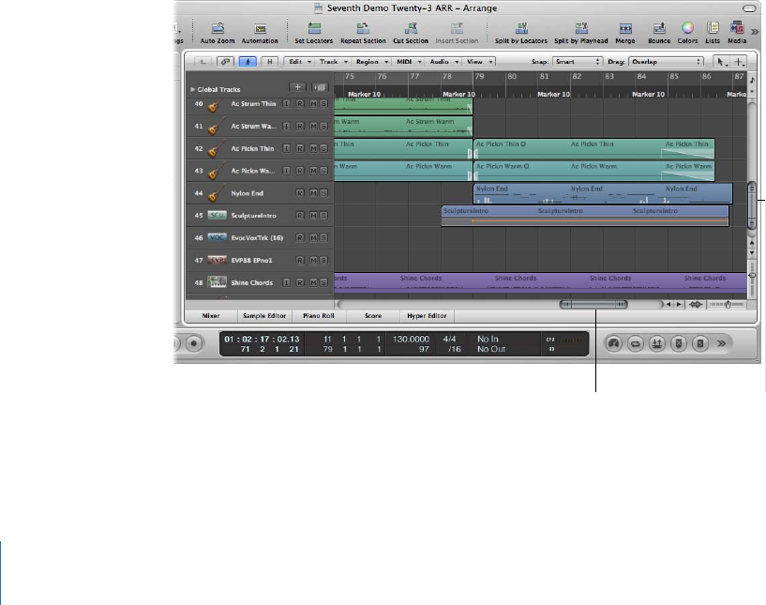Image resolution: width=766 pixels, height=605 pixels.
Task: Click the Ac Strum Thin guitar icon
Action: coord(215,104)
